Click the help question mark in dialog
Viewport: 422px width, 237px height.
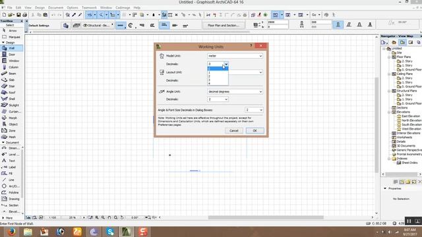tap(251, 46)
